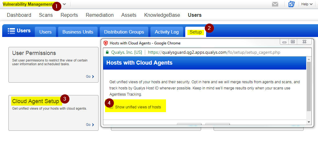Open the mail envelope icon
Screen dimensions: 318x141
coord(275,4)
